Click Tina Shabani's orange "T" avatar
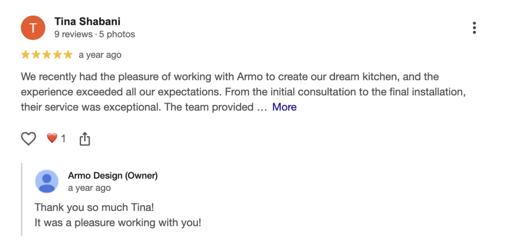Image resolution: width=506 pixels, height=244 pixels. click(33, 28)
